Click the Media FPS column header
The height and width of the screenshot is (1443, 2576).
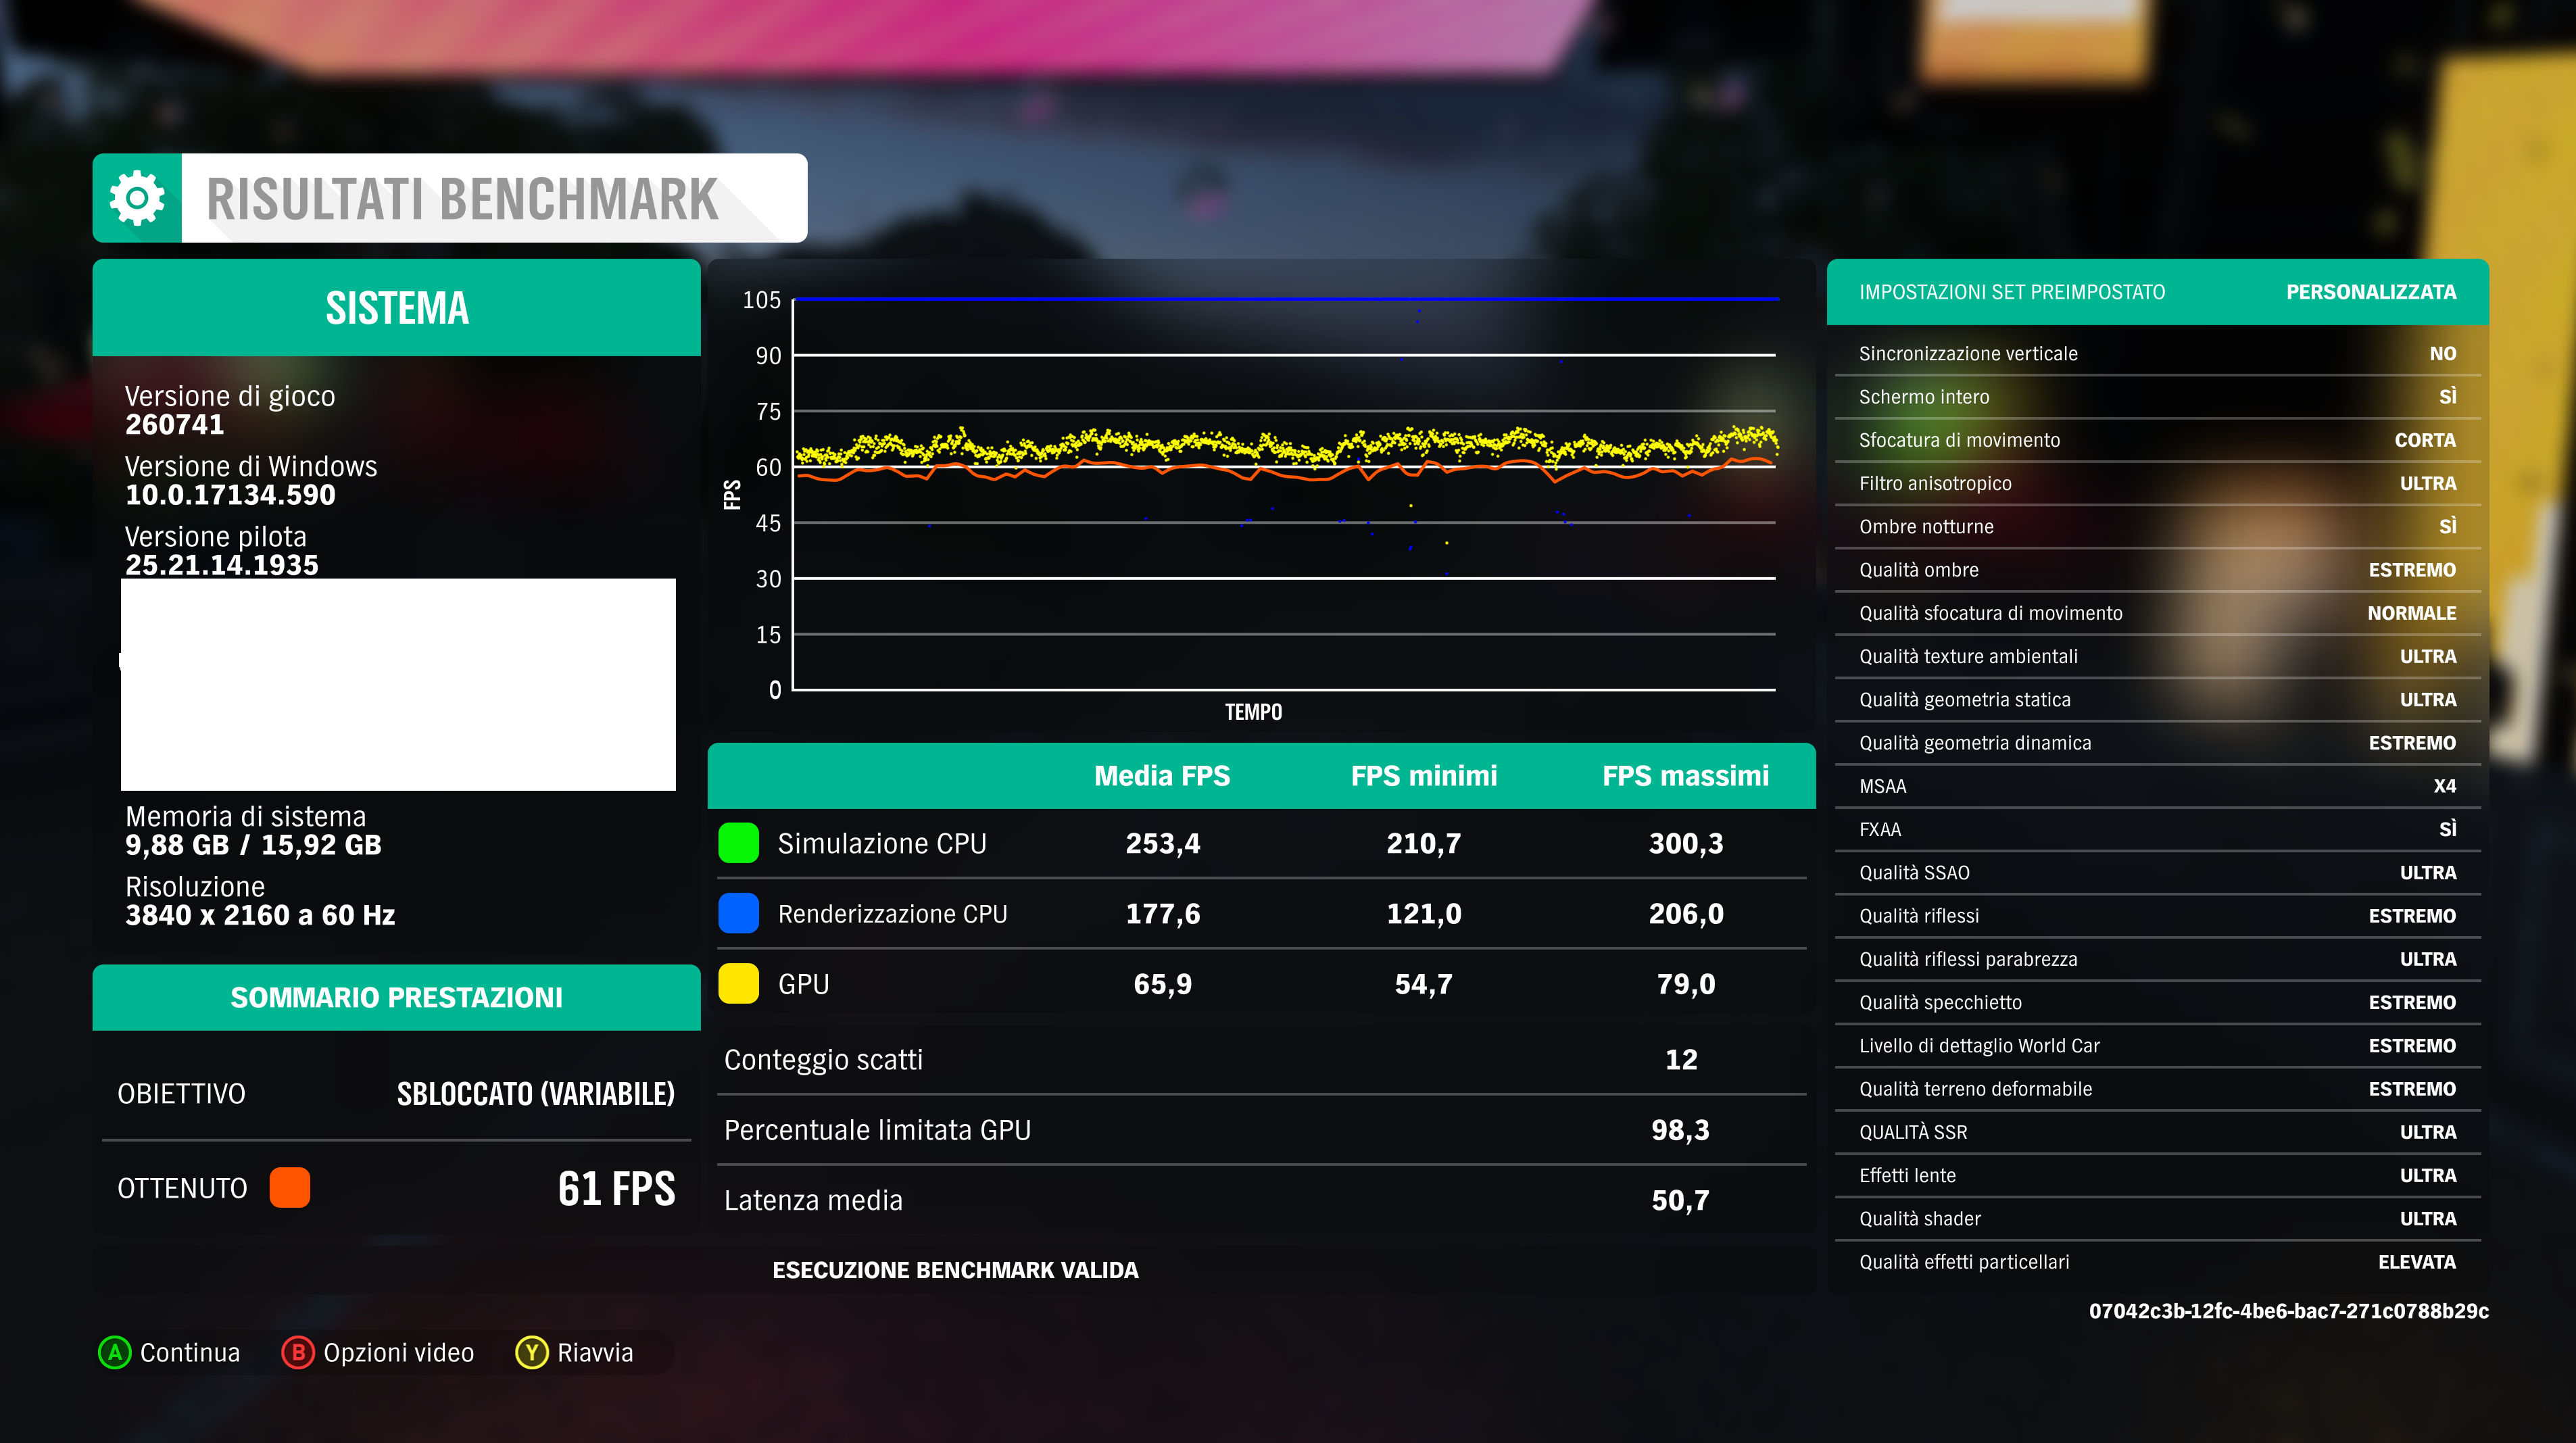(1162, 776)
